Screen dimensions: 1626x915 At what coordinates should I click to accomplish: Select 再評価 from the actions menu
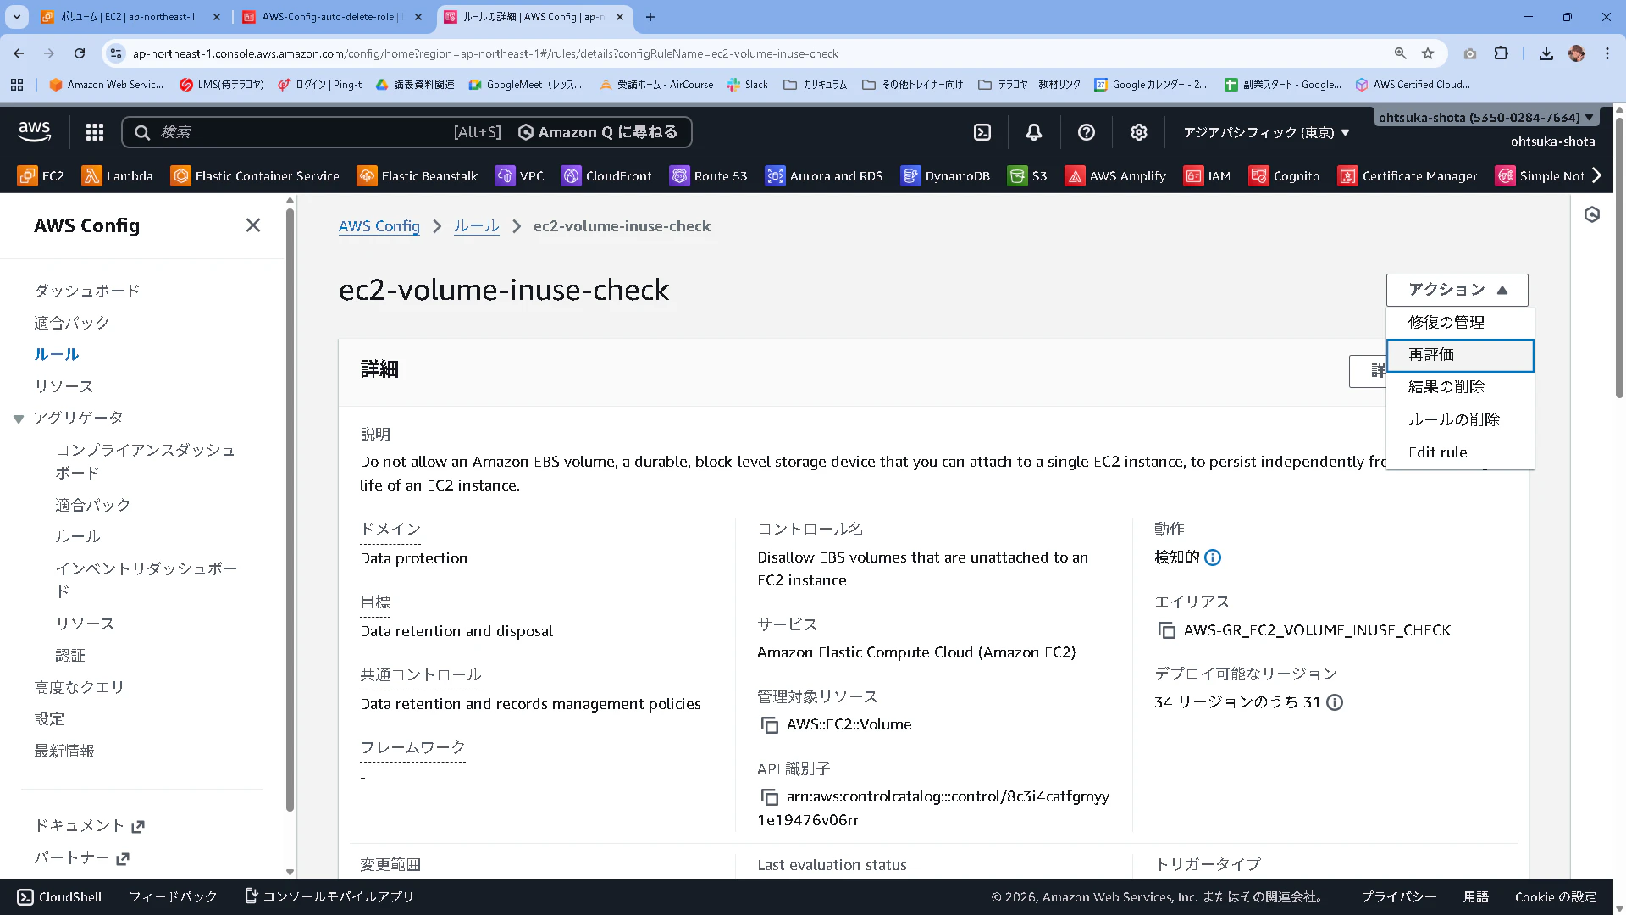[1460, 355]
